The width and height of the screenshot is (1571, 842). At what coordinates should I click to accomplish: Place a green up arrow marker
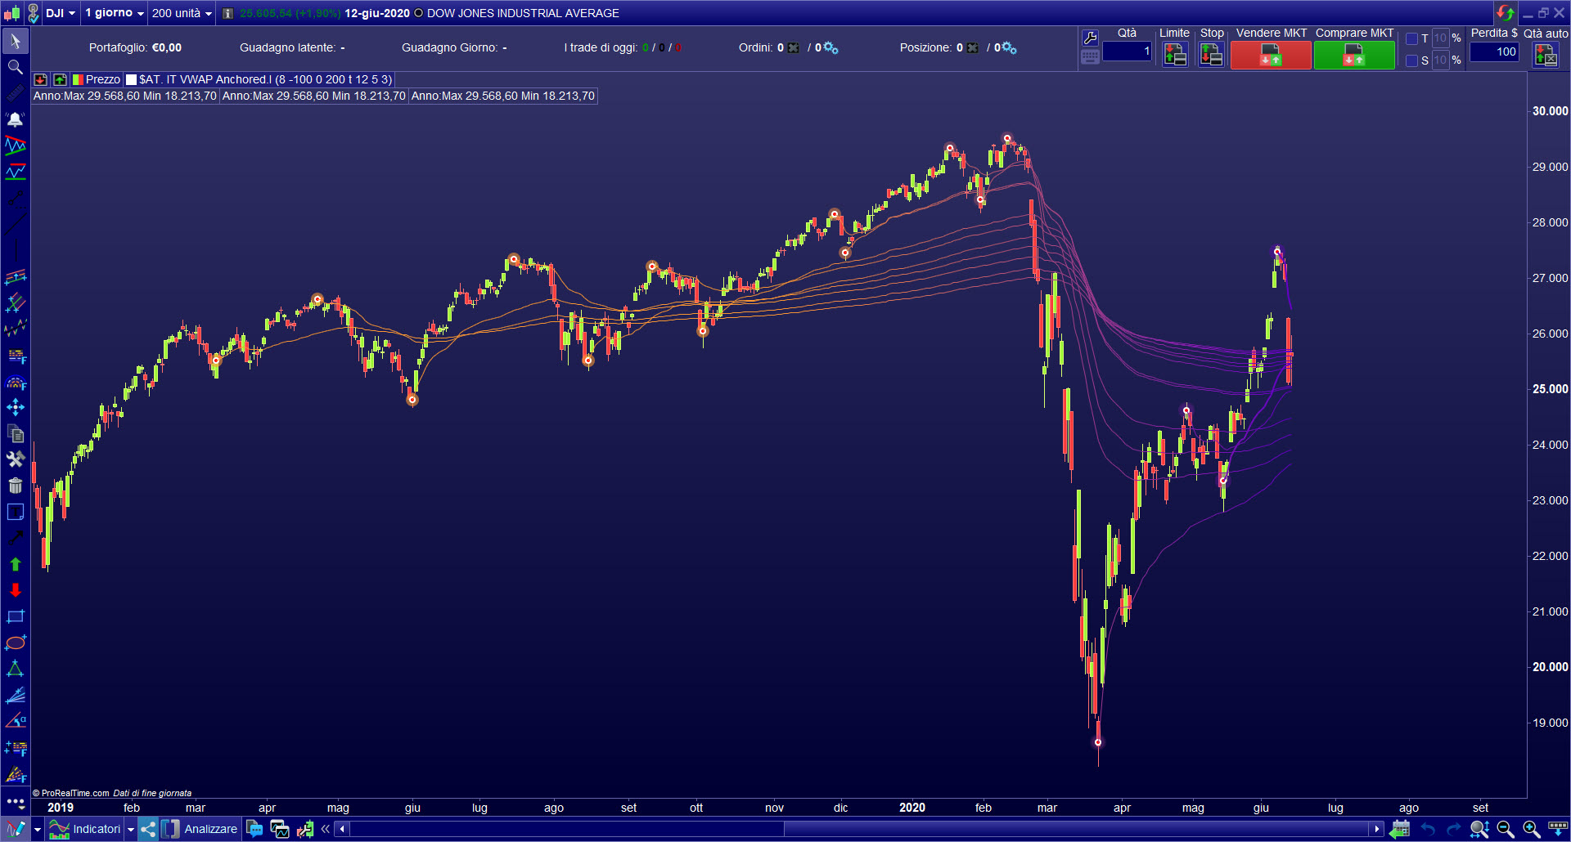[x=16, y=564]
